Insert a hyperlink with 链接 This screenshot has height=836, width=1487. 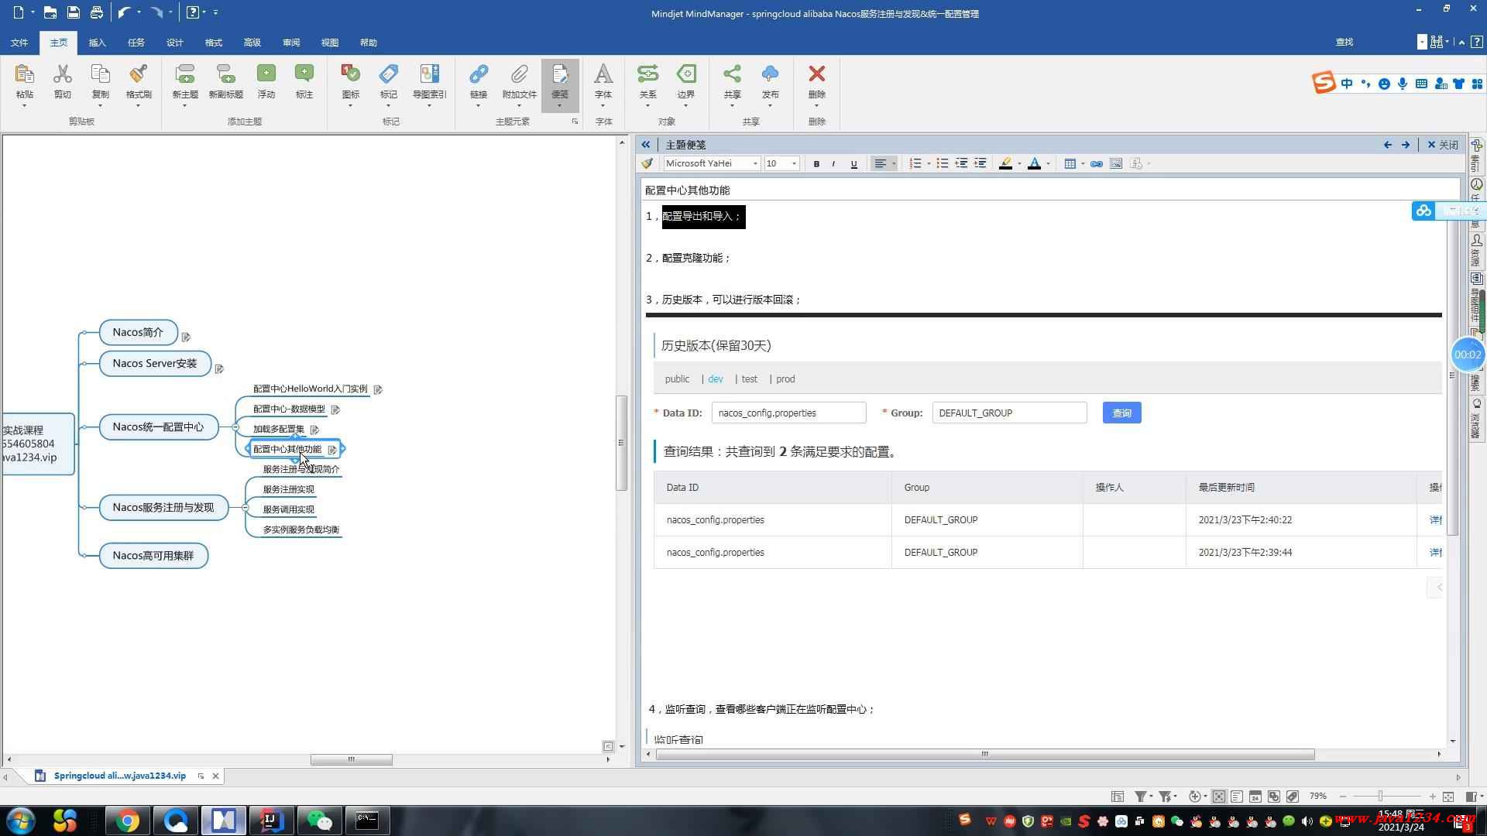click(479, 82)
